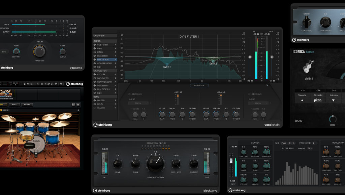Click the Dyn1.2 FREQ knob (3.78 kHz)
345x195 pixels.
tap(216, 114)
